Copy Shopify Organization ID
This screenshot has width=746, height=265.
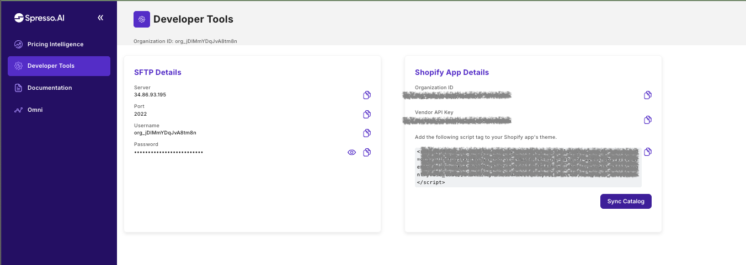[x=648, y=95]
